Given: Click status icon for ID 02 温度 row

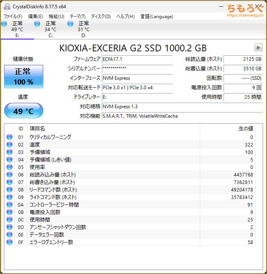Looking at the screenshot, I should [x=9, y=145].
